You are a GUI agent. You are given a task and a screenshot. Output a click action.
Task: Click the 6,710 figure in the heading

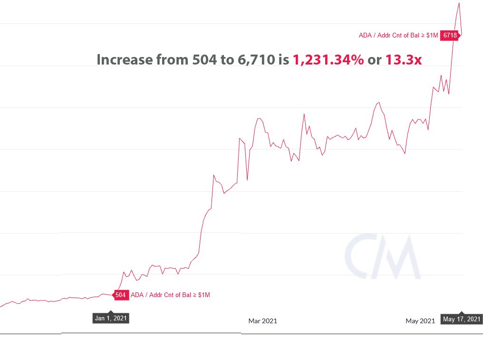[256, 59]
